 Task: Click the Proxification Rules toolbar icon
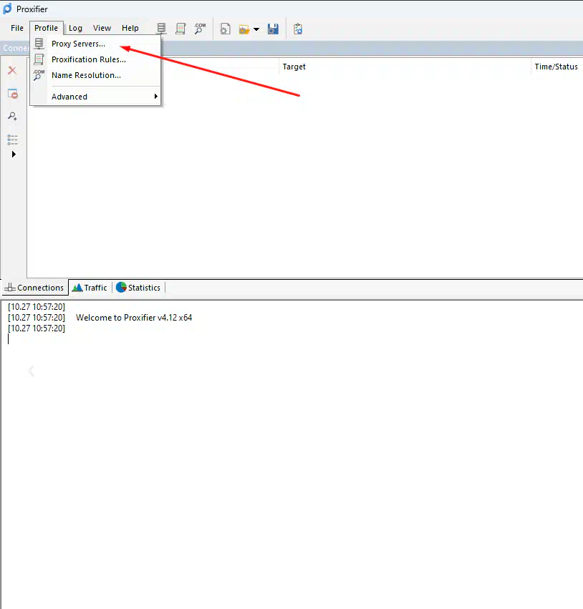[180, 29]
